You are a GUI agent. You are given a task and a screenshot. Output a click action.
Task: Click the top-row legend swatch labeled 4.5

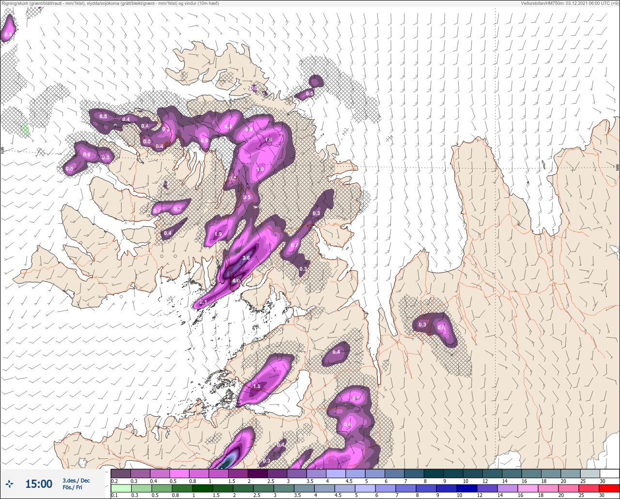[x=355, y=473]
